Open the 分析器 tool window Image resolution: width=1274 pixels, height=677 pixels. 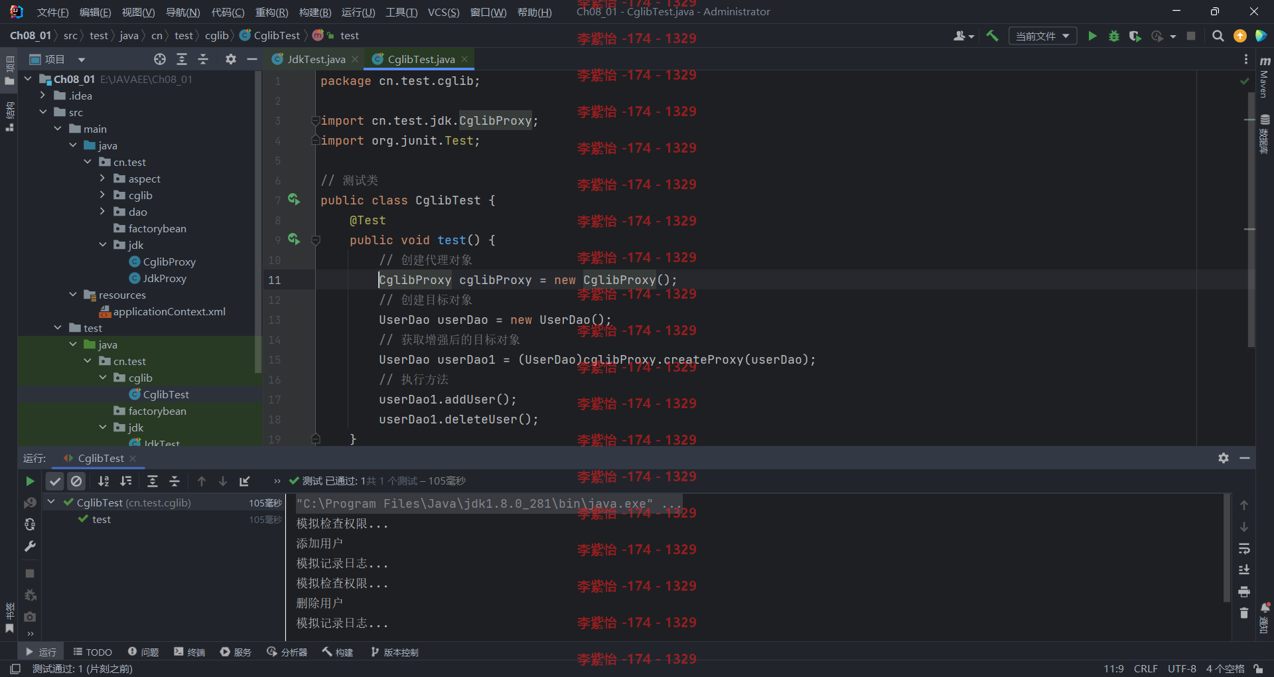tap(287, 652)
